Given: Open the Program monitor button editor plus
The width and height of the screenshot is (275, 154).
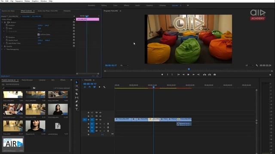Looking at the screenshot, I should 270,75.
